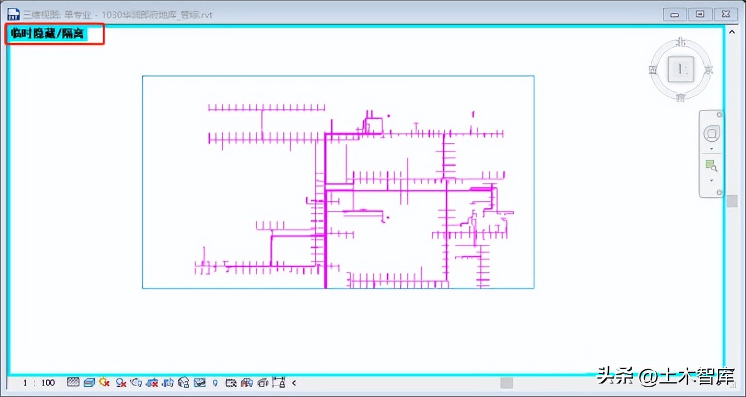This screenshot has height=397, width=746.
Task: Toggle reveal hidden elements lightbulb
Action: click(x=215, y=382)
